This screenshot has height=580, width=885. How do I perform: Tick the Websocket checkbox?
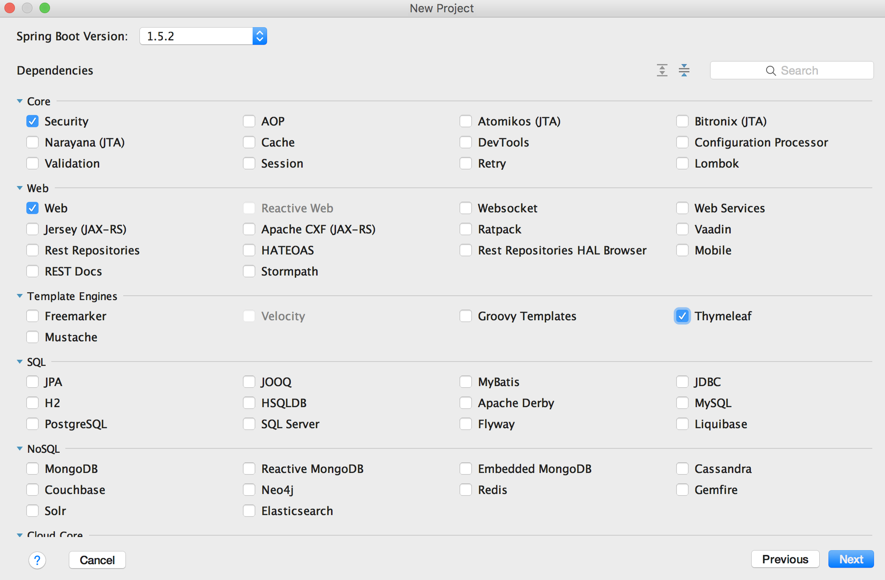point(466,208)
